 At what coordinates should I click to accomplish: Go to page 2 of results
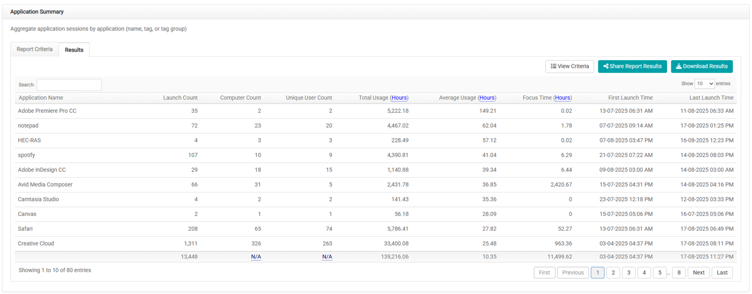[x=613, y=273]
